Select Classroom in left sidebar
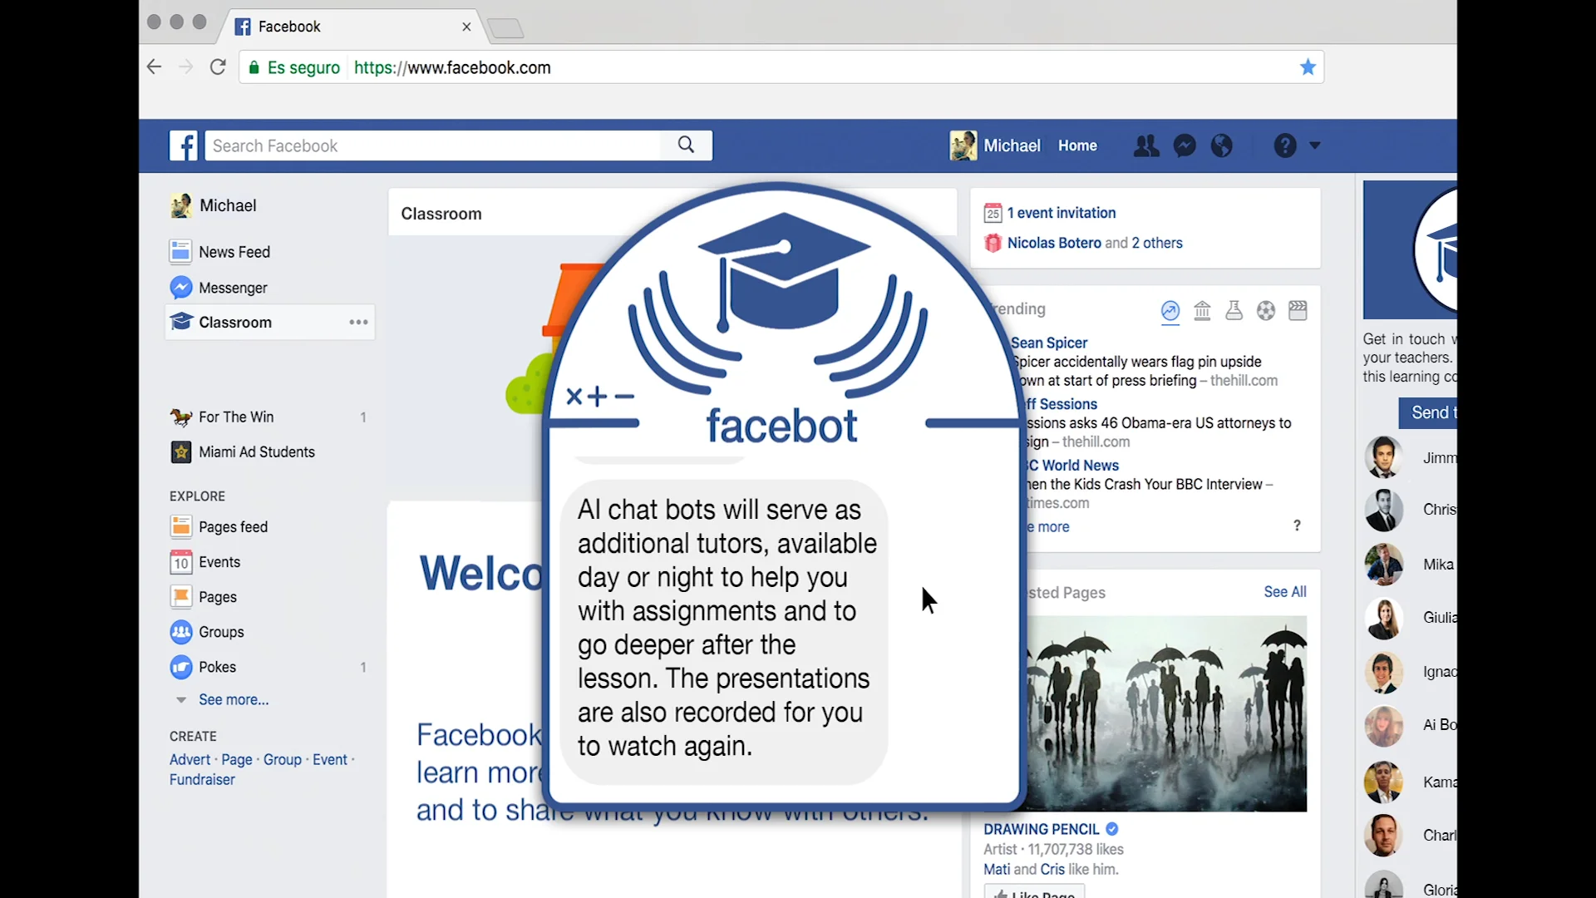The height and width of the screenshot is (898, 1596). coord(269,323)
